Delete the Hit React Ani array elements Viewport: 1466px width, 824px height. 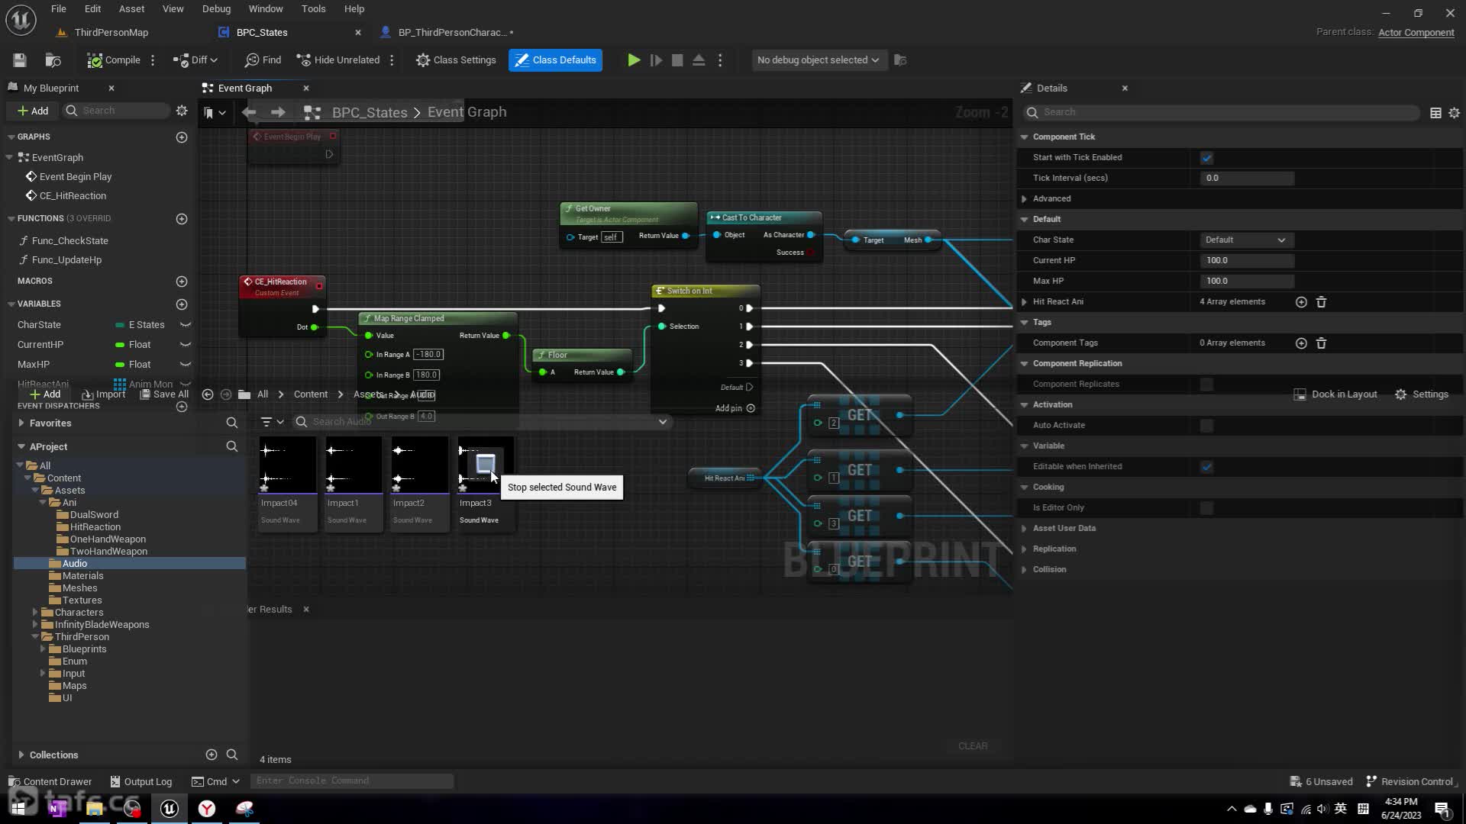[x=1321, y=302]
